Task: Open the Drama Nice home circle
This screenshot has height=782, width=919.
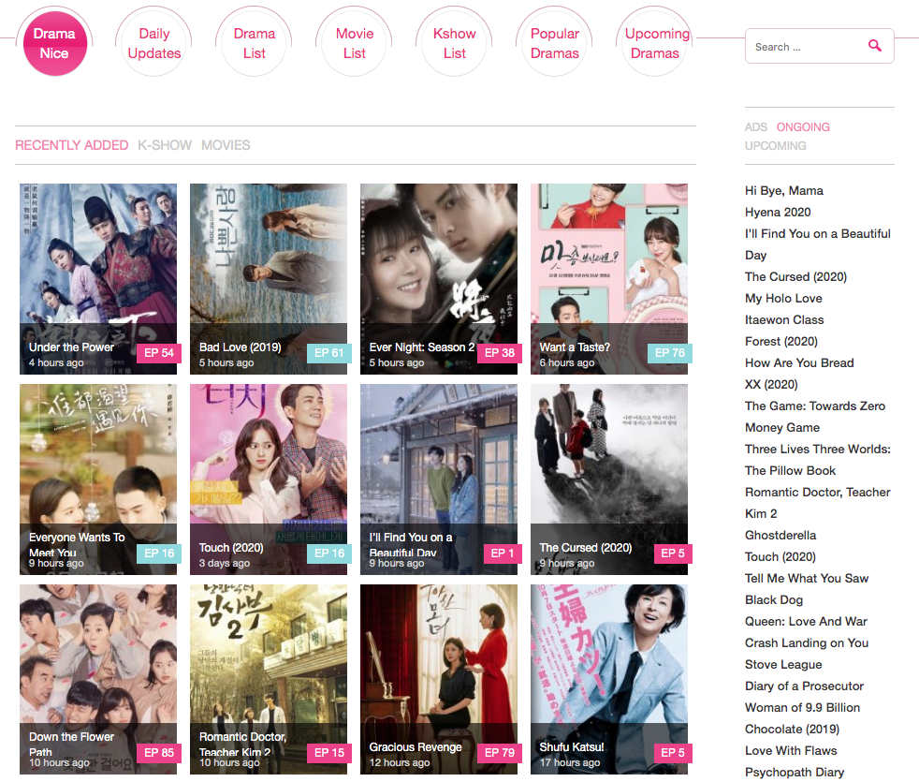Action: [x=54, y=43]
